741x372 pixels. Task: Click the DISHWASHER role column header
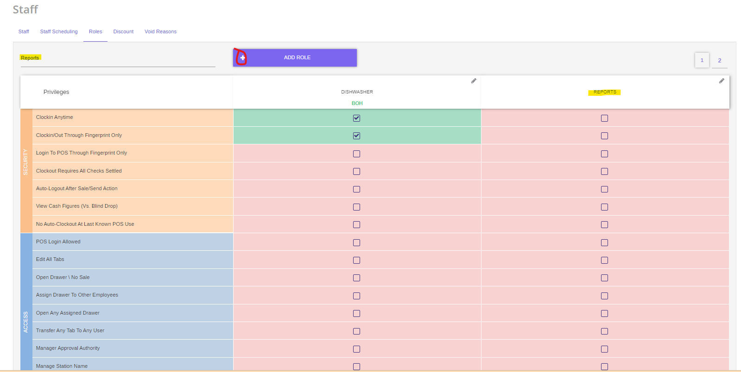[357, 92]
